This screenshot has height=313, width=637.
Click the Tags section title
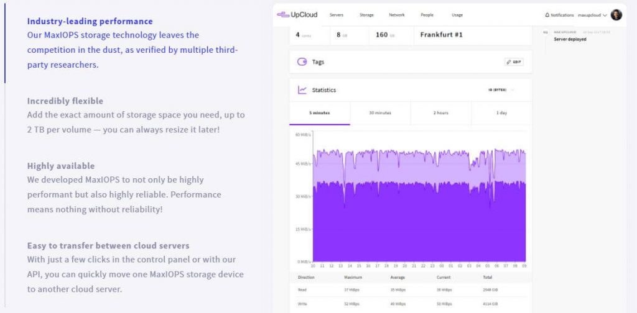[x=318, y=62]
